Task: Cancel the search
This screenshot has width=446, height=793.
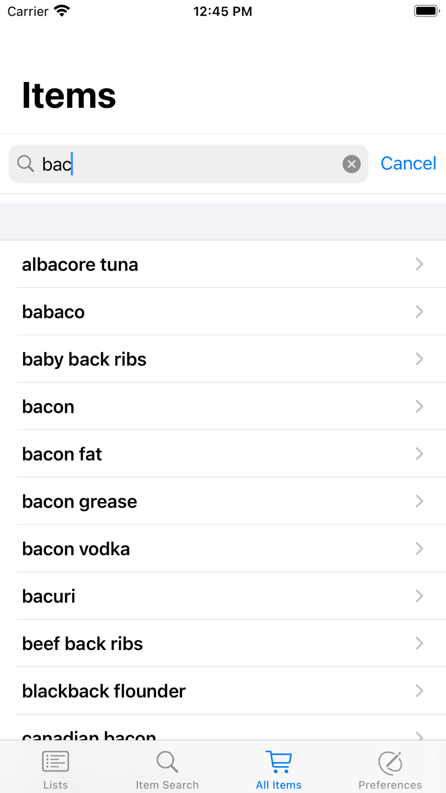Action: [x=408, y=164]
